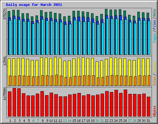Click the 'Daily usage for March 2021' title

34,5
